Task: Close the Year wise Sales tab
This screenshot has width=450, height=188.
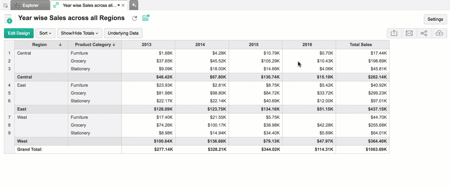Action: tap(123, 5)
